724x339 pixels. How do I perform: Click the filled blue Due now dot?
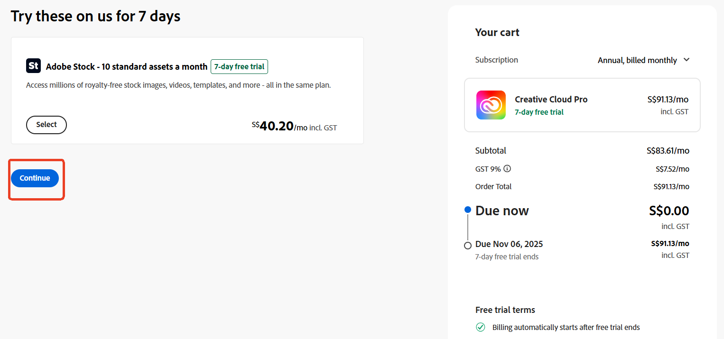[x=468, y=209]
